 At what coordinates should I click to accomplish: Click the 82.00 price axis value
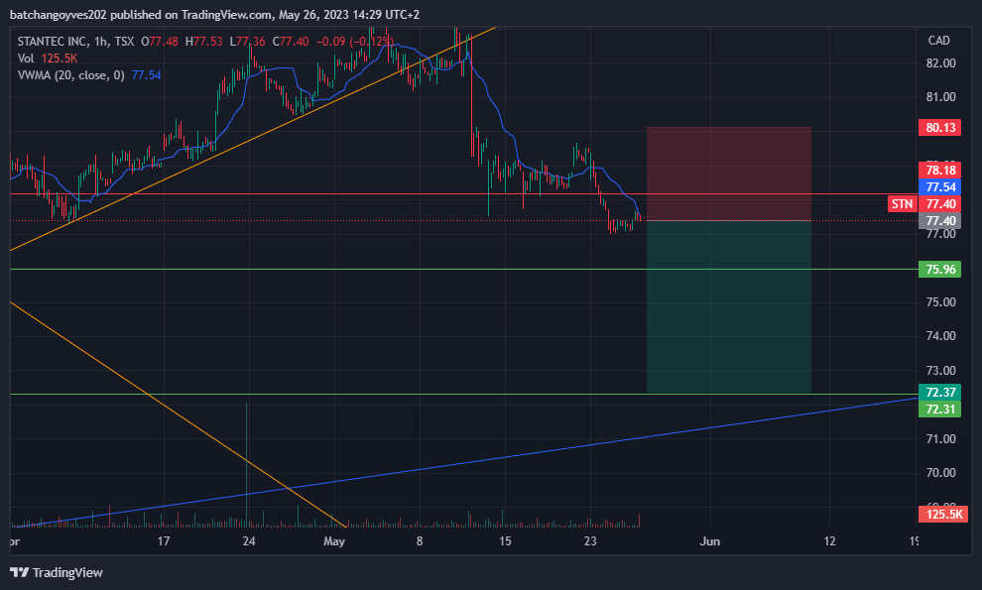[x=940, y=63]
